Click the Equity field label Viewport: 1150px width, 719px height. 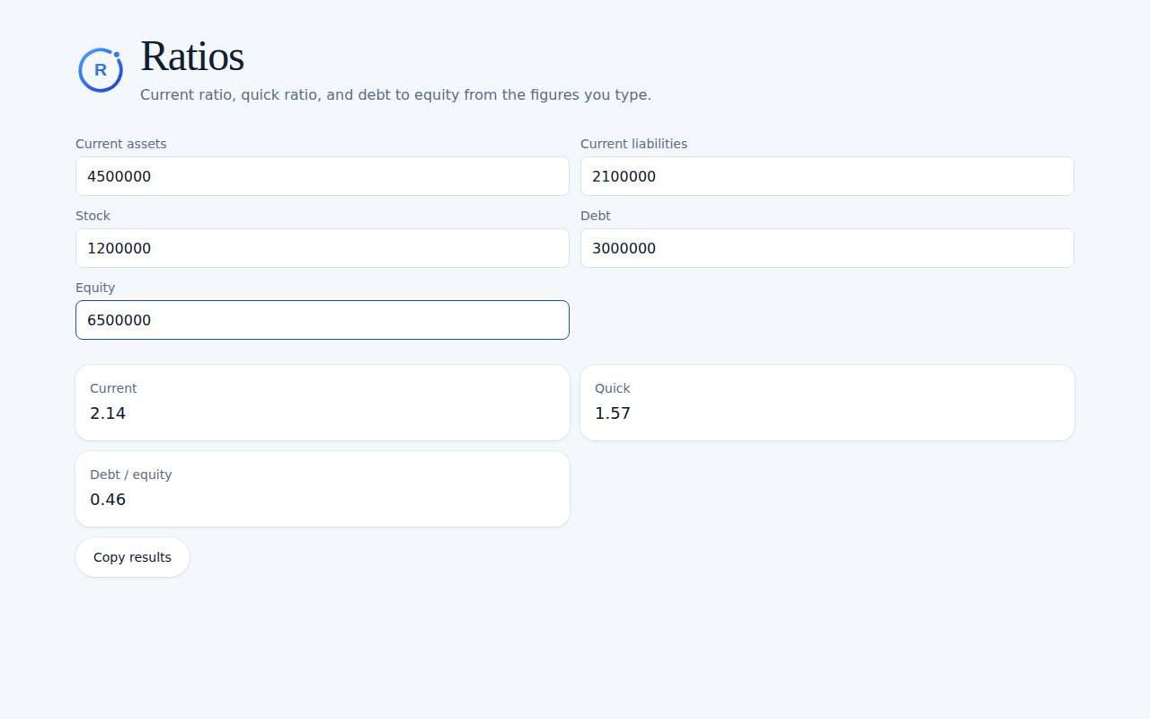[x=95, y=288]
